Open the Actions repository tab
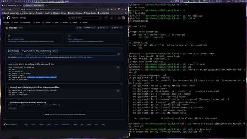The width and height of the screenshot is (247, 139). pyautogui.click(x=37, y=22)
